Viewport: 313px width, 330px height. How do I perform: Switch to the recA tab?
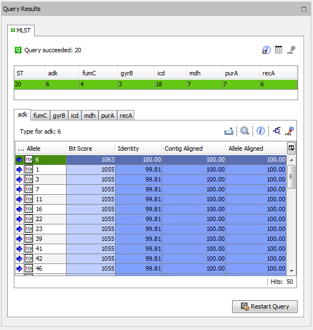pos(126,116)
